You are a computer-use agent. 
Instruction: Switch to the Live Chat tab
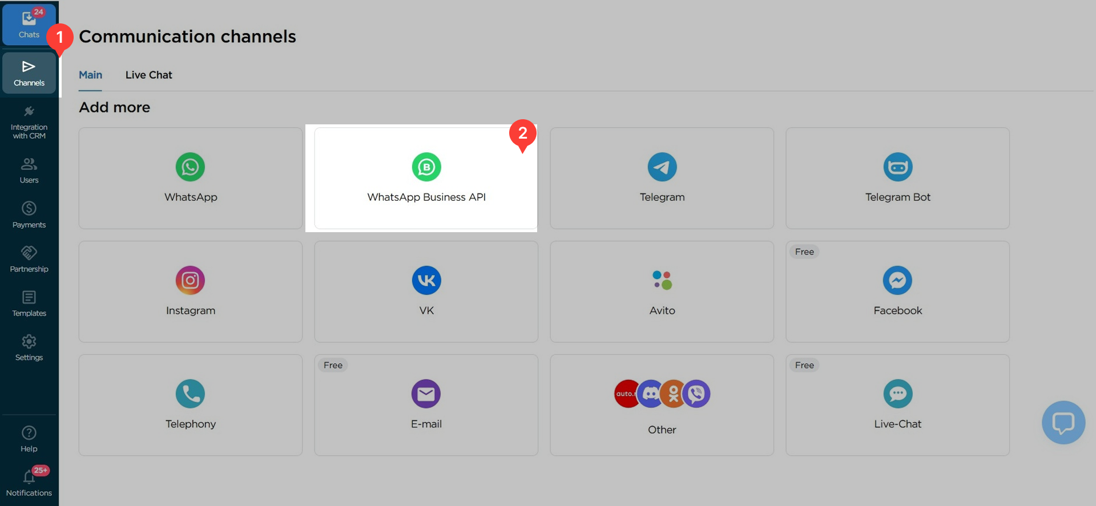148,75
